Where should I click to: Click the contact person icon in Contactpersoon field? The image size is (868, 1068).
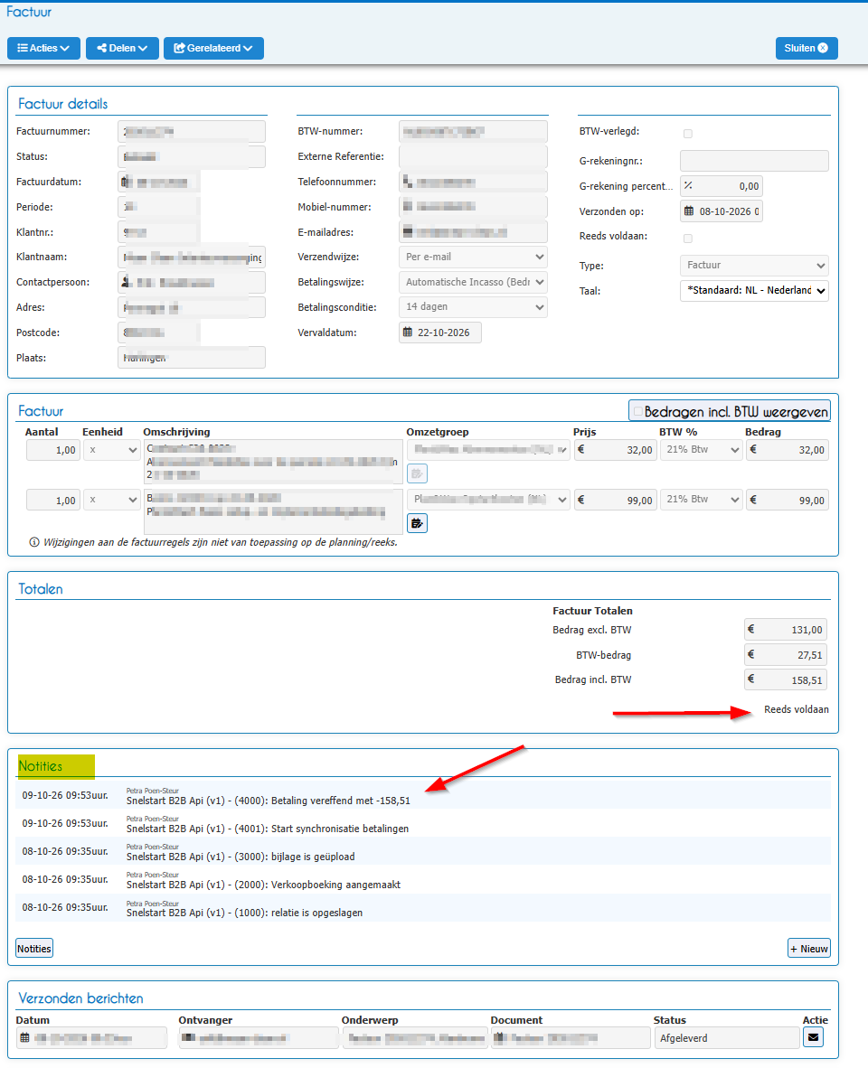click(126, 282)
